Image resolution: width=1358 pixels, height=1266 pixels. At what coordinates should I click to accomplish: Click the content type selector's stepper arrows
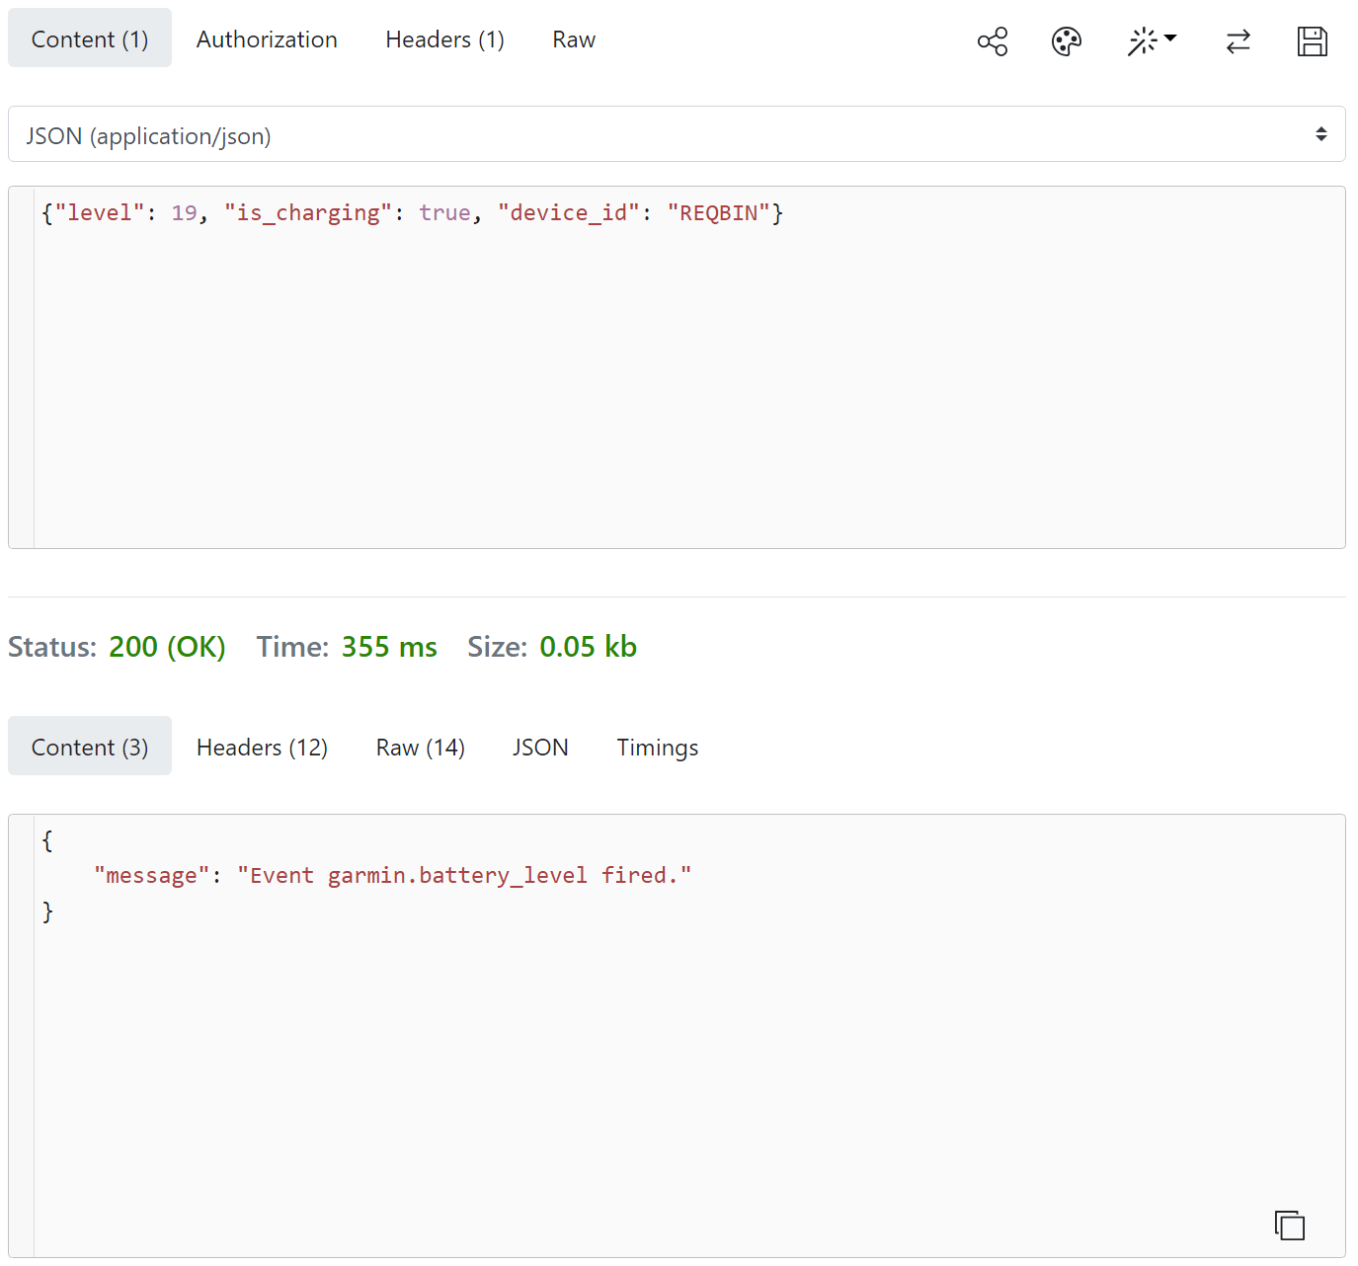pyautogui.click(x=1323, y=134)
